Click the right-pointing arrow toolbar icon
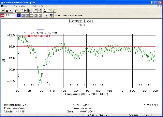Viewport: 163px width, 117px height. click(x=40, y=10)
